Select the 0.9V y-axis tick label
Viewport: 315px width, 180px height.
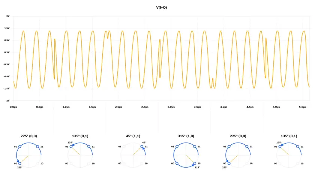[7, 40]
